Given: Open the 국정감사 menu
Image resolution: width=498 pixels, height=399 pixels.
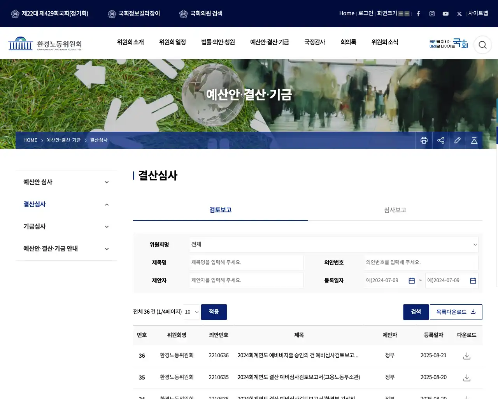Looking at the screenshot, I should (x=315, y=42).
